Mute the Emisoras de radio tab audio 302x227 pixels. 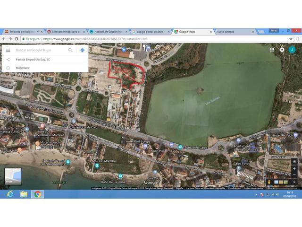point(38,32)
